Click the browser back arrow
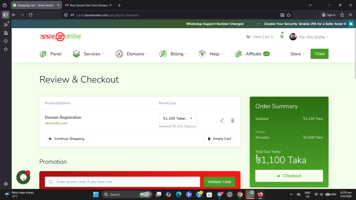 coord(14,15)
